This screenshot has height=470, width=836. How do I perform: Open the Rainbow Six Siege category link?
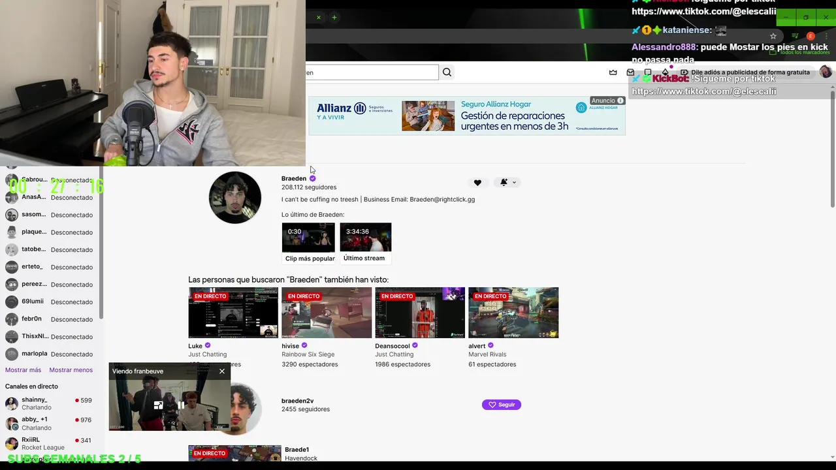(x=308, y=354)
